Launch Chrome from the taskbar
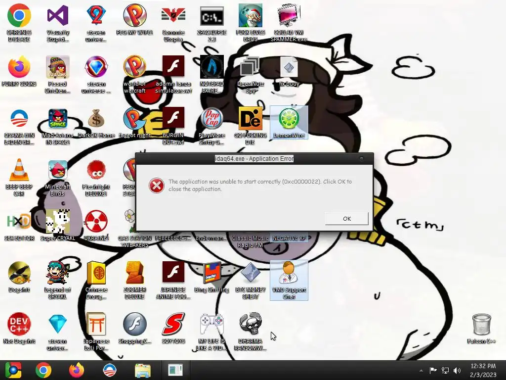This screenshot has width=506, height=380. click(x=43, y=370)
